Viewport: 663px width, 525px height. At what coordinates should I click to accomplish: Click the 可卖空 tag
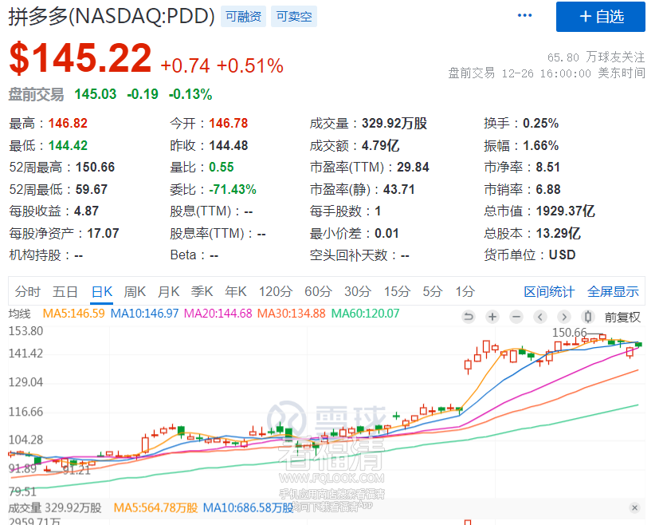pos(294,17)
